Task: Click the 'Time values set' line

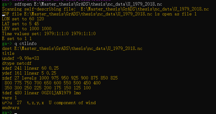Action: tap(49, 34)
